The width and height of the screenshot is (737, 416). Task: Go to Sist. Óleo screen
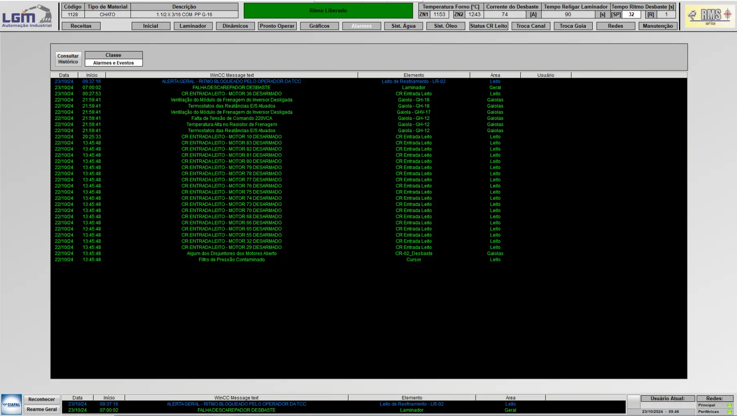446,26
